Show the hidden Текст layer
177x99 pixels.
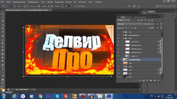point(118,63)
